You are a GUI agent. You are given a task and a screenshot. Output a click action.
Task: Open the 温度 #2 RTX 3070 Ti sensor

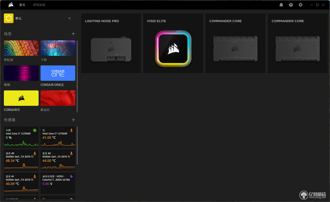coord(58,160)
